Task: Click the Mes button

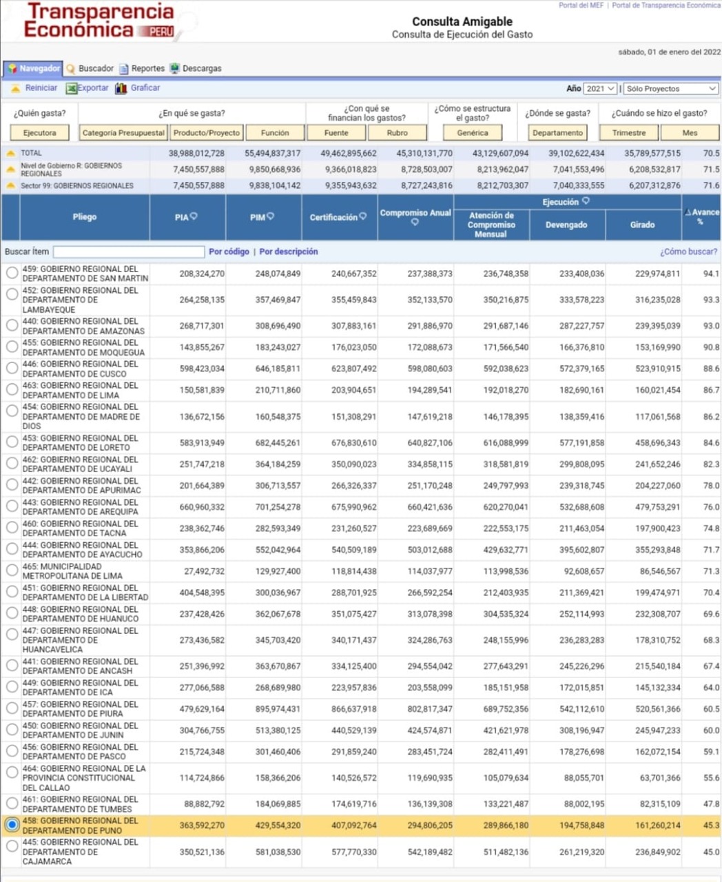Action: point(690,133)
